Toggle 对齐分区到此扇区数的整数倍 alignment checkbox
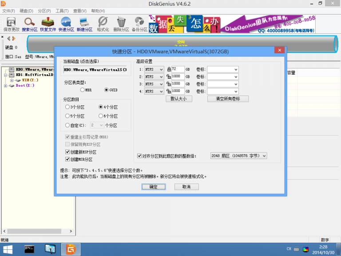The height and width of the screenshot is (256, 341). pyautogui.click(x=139, y=156)
